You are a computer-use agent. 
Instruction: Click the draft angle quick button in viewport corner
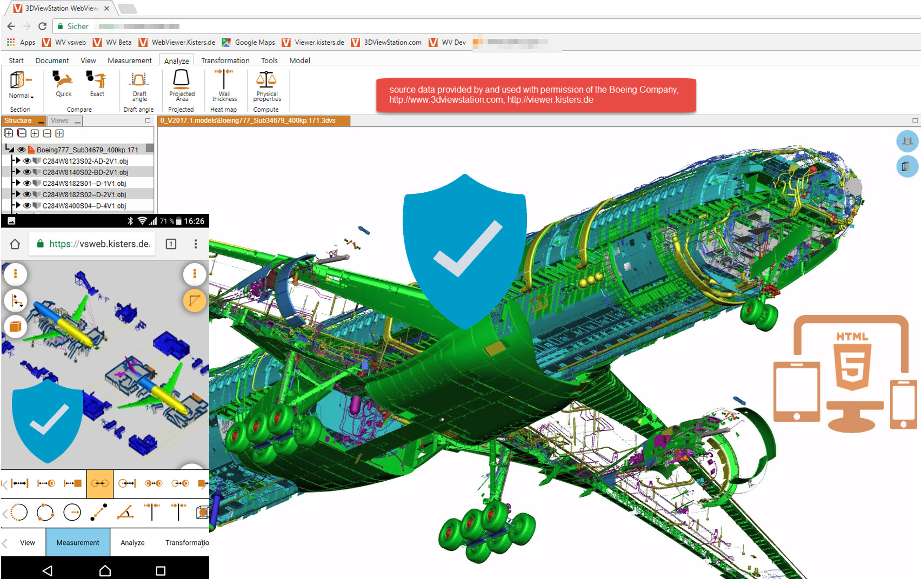[907, 142]
